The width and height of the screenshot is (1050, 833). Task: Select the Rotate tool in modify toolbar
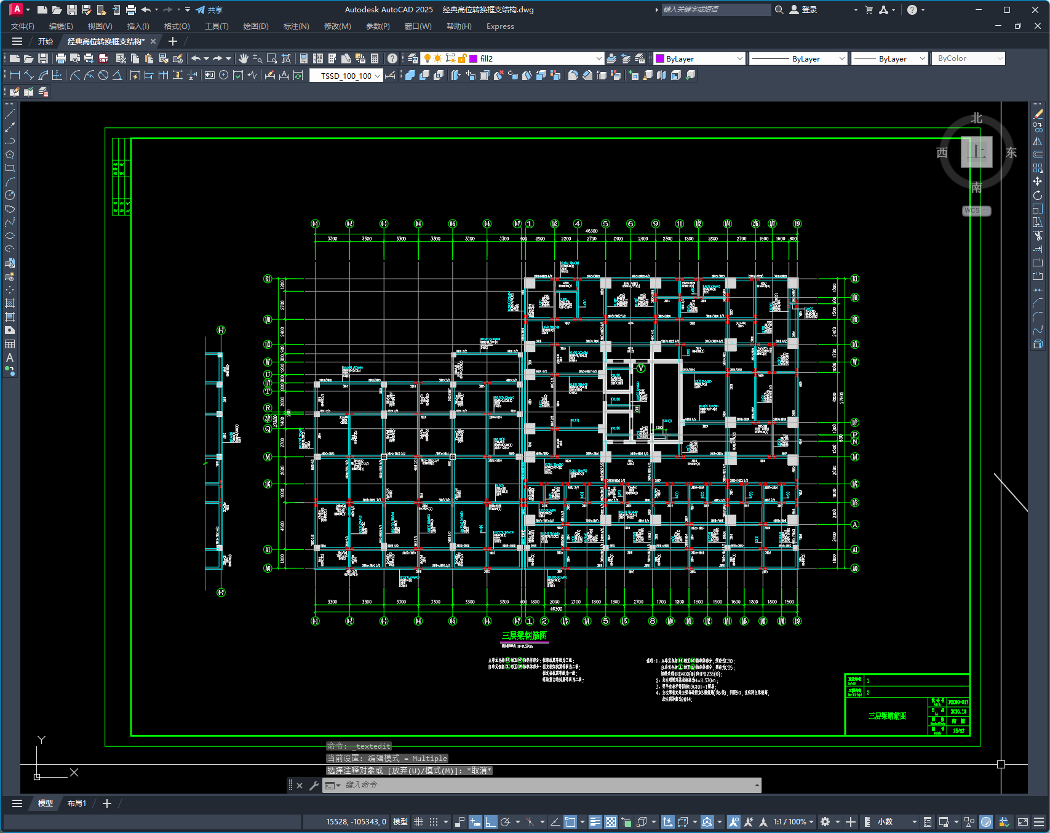click(x=1038, y=195)
